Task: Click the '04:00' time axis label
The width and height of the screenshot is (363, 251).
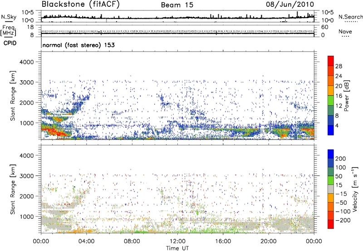Action: [86, 241]
